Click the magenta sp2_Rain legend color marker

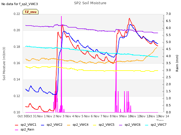(17, 130)
